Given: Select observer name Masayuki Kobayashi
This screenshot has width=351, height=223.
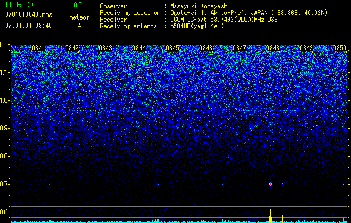Looking at the screenshot, I should 200,6.
